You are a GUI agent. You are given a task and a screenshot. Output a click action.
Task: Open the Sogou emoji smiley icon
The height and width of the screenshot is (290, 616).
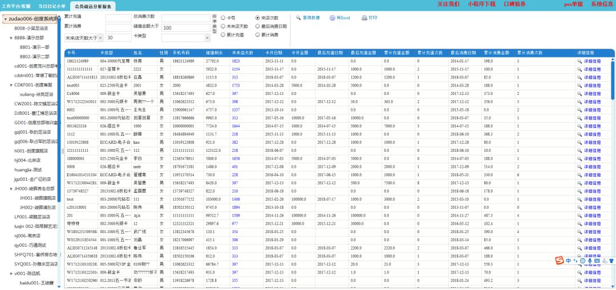pyautogui.click(x=582, y=260)
